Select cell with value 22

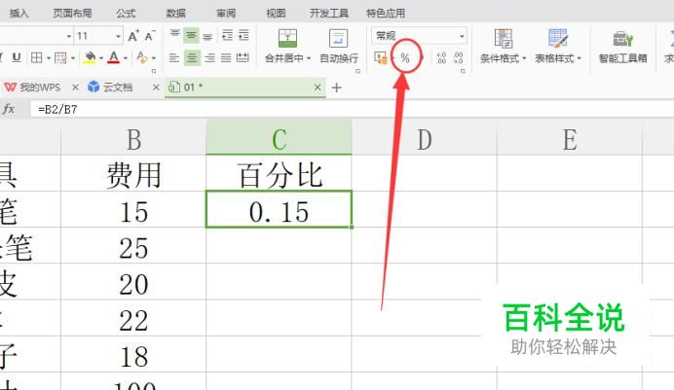pos(133,318)
